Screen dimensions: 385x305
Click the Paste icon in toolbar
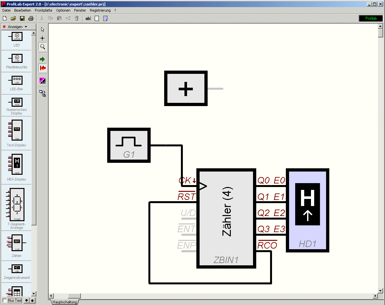coord(60,18)
